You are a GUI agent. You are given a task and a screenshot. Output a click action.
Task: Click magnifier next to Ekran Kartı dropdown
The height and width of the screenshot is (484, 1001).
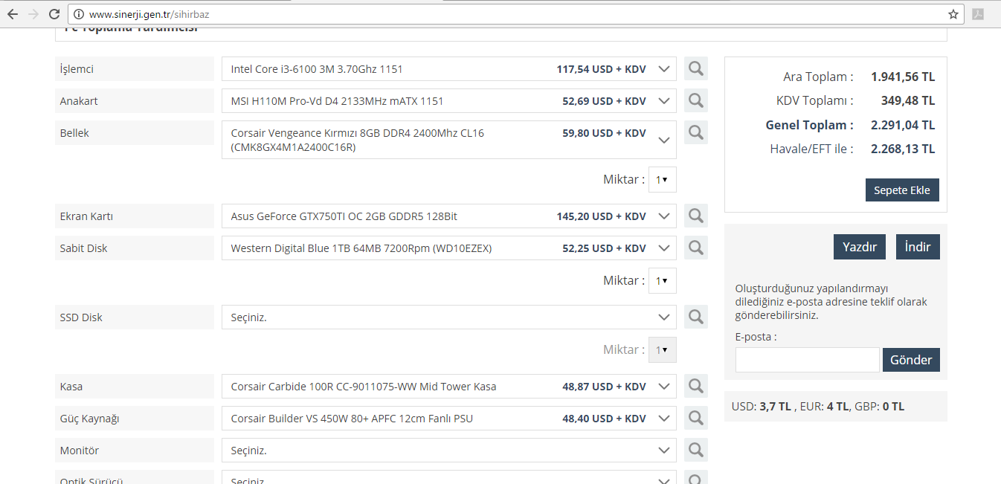pyautogui.click(x=696, y=216)
